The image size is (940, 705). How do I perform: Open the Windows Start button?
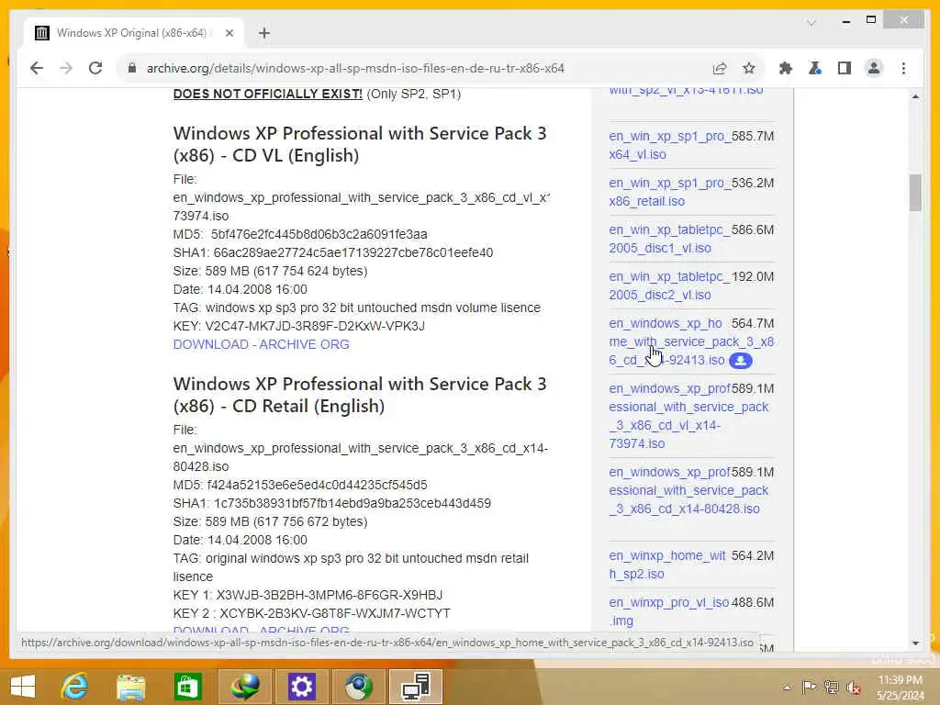22,687
